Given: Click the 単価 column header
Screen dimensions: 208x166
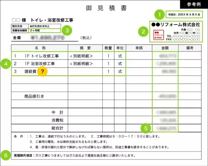Looking at the screenshot, I should (x=139, y=48).
